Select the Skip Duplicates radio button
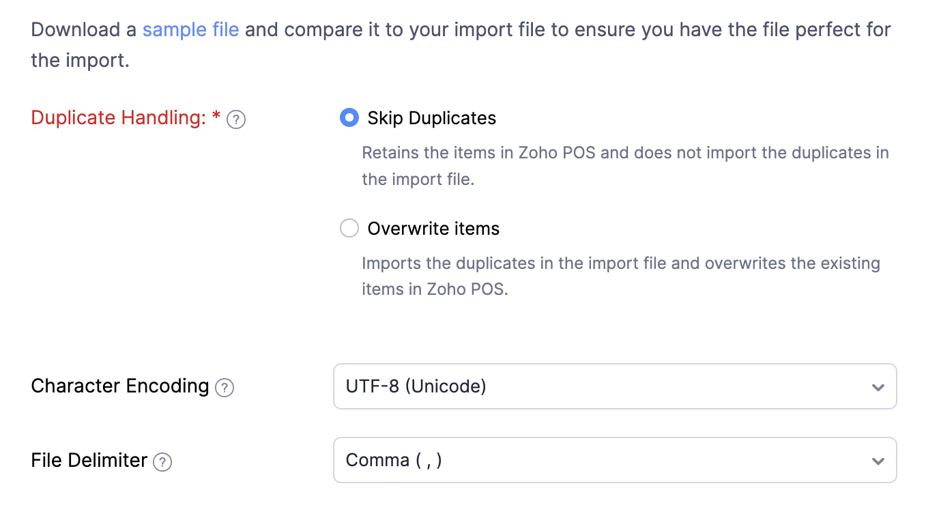Image resolution: width=939 pixels, height=516 pixels. [349, 118]
